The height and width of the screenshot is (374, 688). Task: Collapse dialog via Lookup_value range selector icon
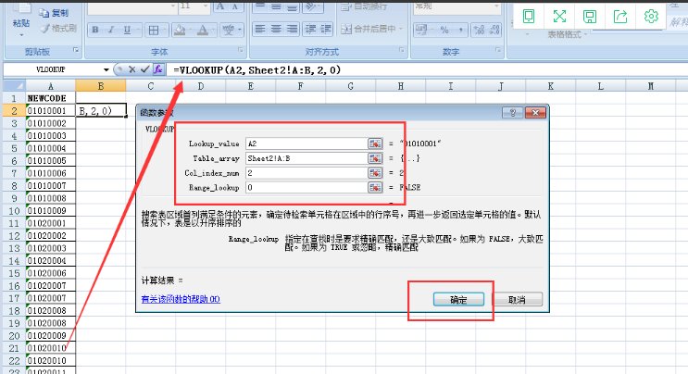click(x=375, y=144)
